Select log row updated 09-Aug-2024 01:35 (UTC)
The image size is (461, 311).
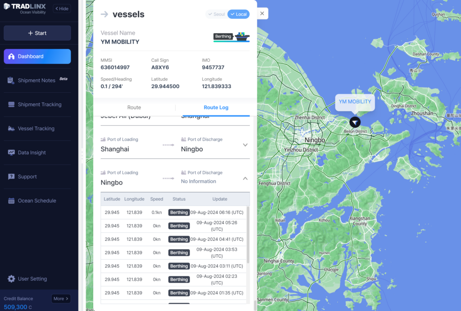pos(173,293)
